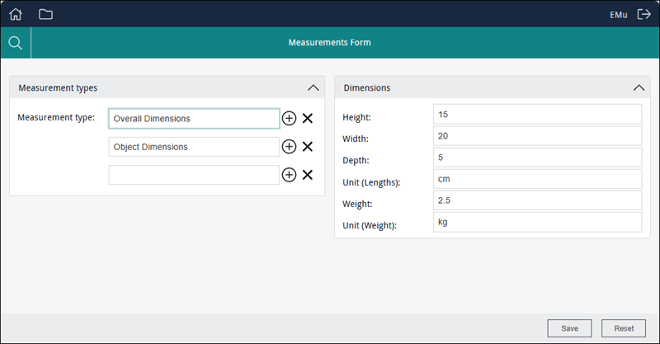Edit the Unit (Lengths) field
Viewport: 660px width, 344px height.
[x=536, y=178]
